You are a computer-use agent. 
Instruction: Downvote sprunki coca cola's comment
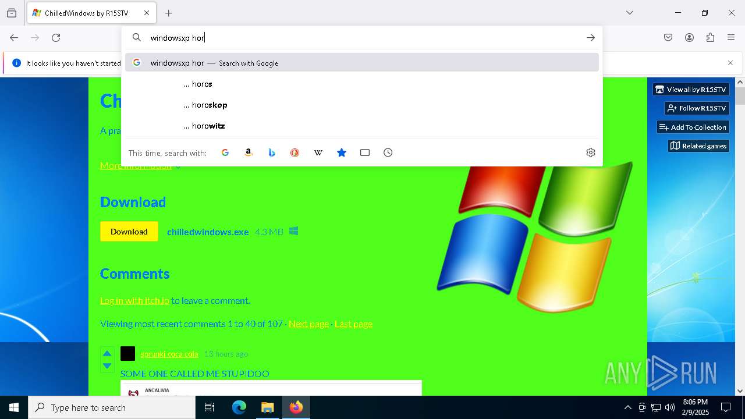point(107,365)
